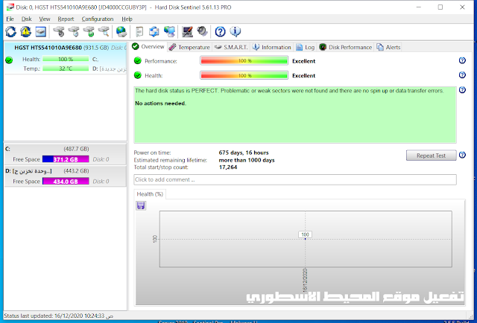Click help icon beside Performance row
The image size is (477, 323).
(x=462, y=60)
